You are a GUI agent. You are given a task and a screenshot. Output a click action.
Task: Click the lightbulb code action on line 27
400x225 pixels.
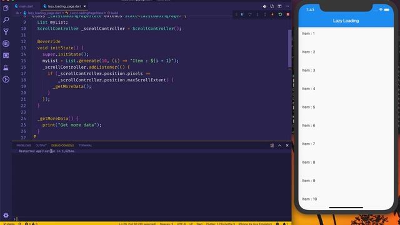pos(35,137)
